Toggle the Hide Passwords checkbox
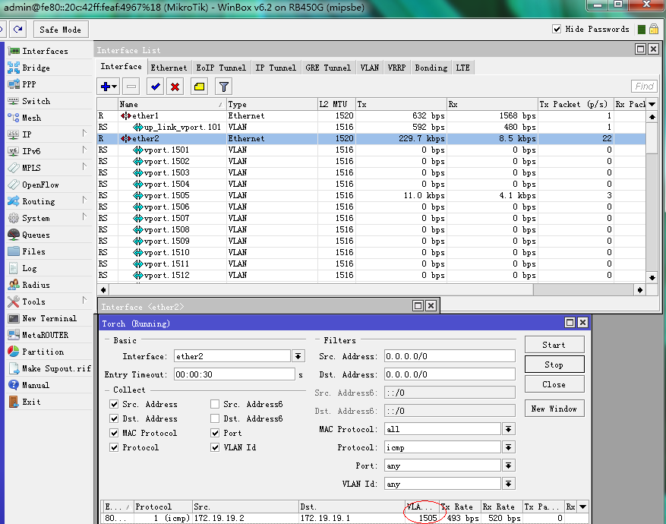 [557, 30]
